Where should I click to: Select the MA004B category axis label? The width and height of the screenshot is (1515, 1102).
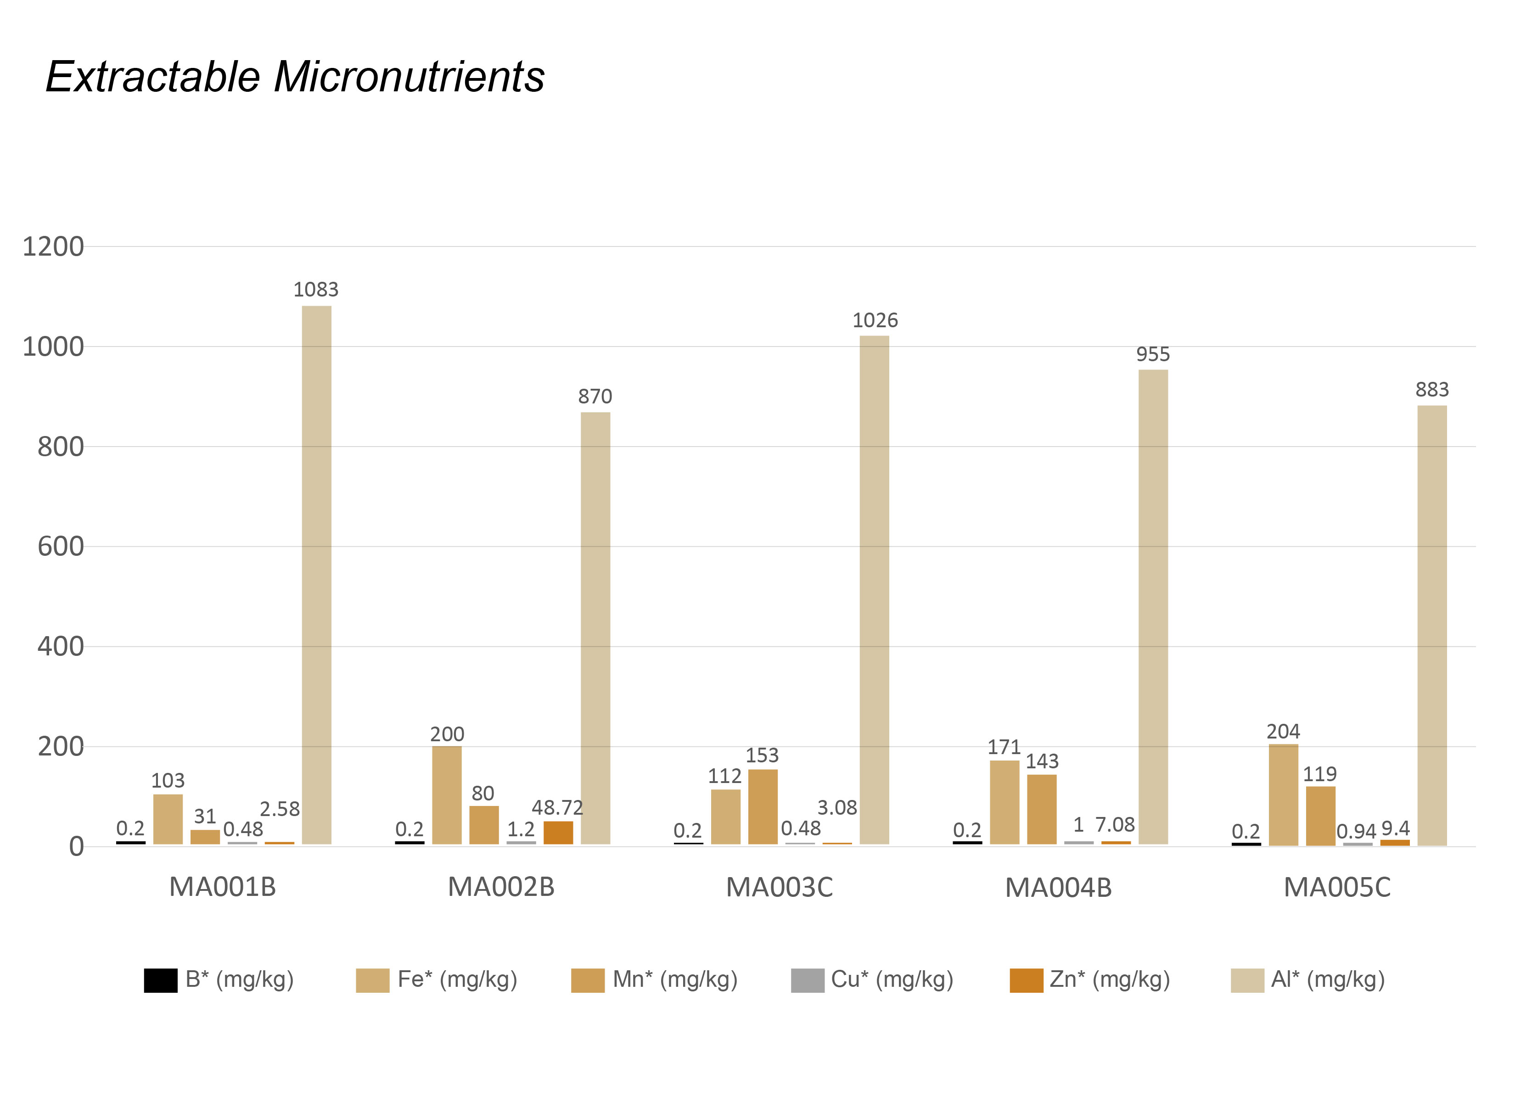(x=1058, y=888)
